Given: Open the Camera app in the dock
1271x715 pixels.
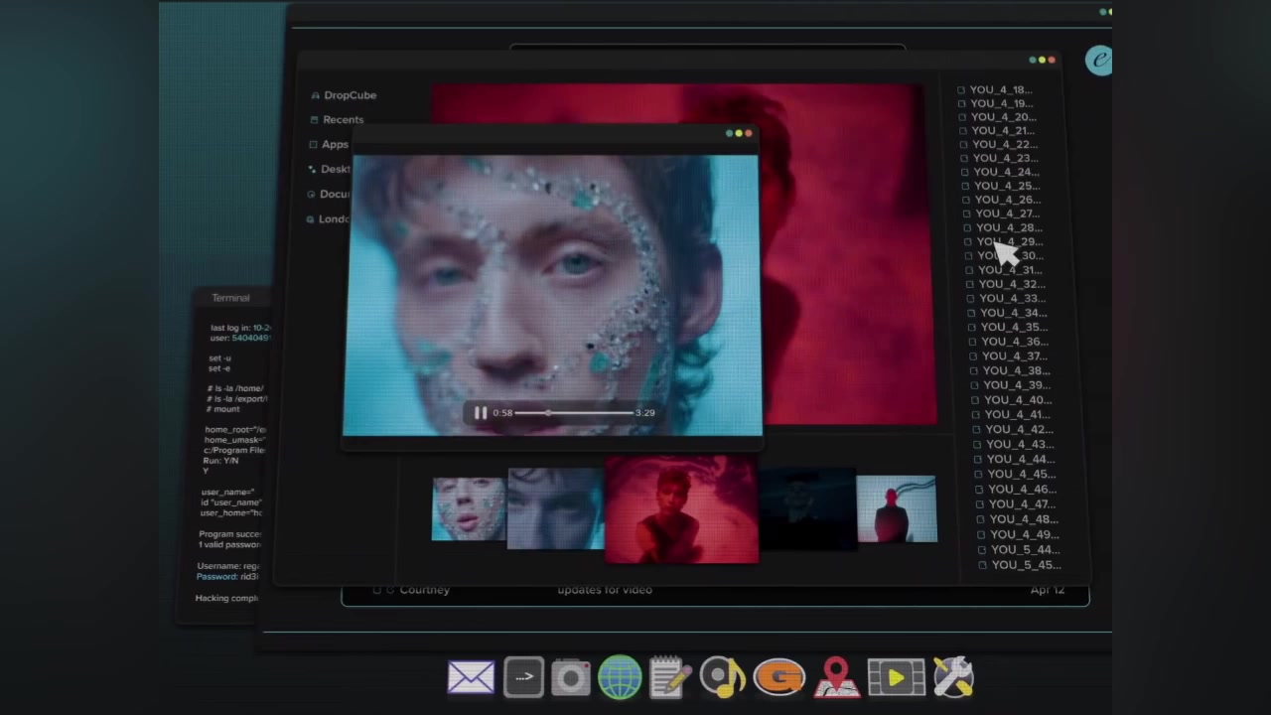Looking at the screenshot, I should [571, 678].
